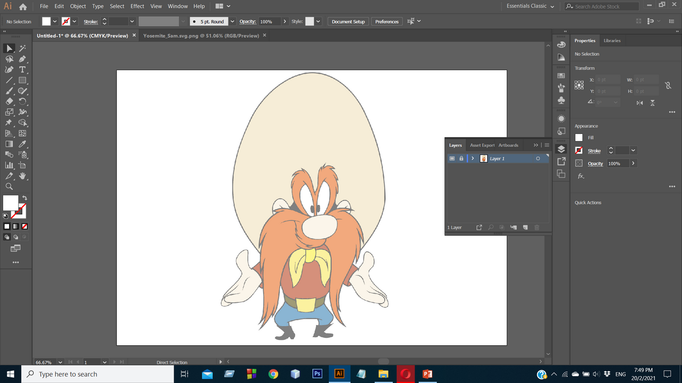Toggle the lock on Layer 1
Viewport: 682px width, 383px height.
point(461,159)
